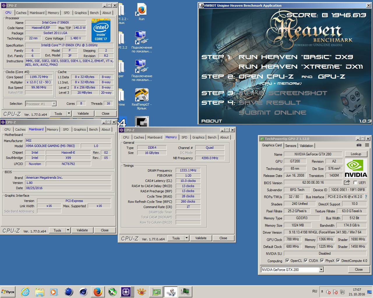
Task: Toggle the DirectCompute 4.0 checkbox
Action: pyautogui.click(x=338, y=260)
